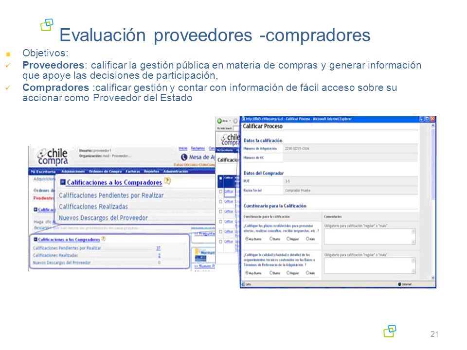Select Malo for the plazos question
Viewport: 467px width, 350px height.
pyautogui.click(x=307, y=239)
